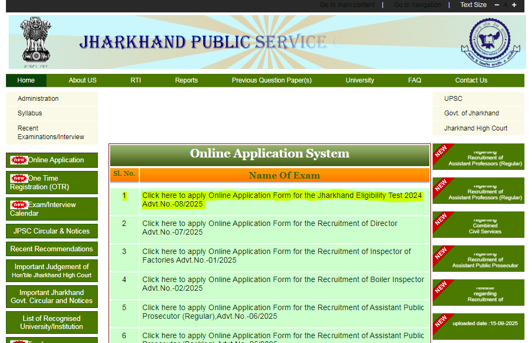Open One Time Registration (OTR) button
532x343 pixels.
tap(52, 182)
